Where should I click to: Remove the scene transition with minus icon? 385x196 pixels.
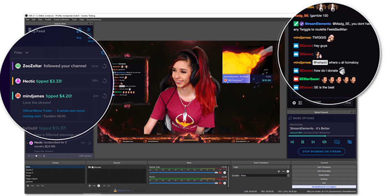283,171
